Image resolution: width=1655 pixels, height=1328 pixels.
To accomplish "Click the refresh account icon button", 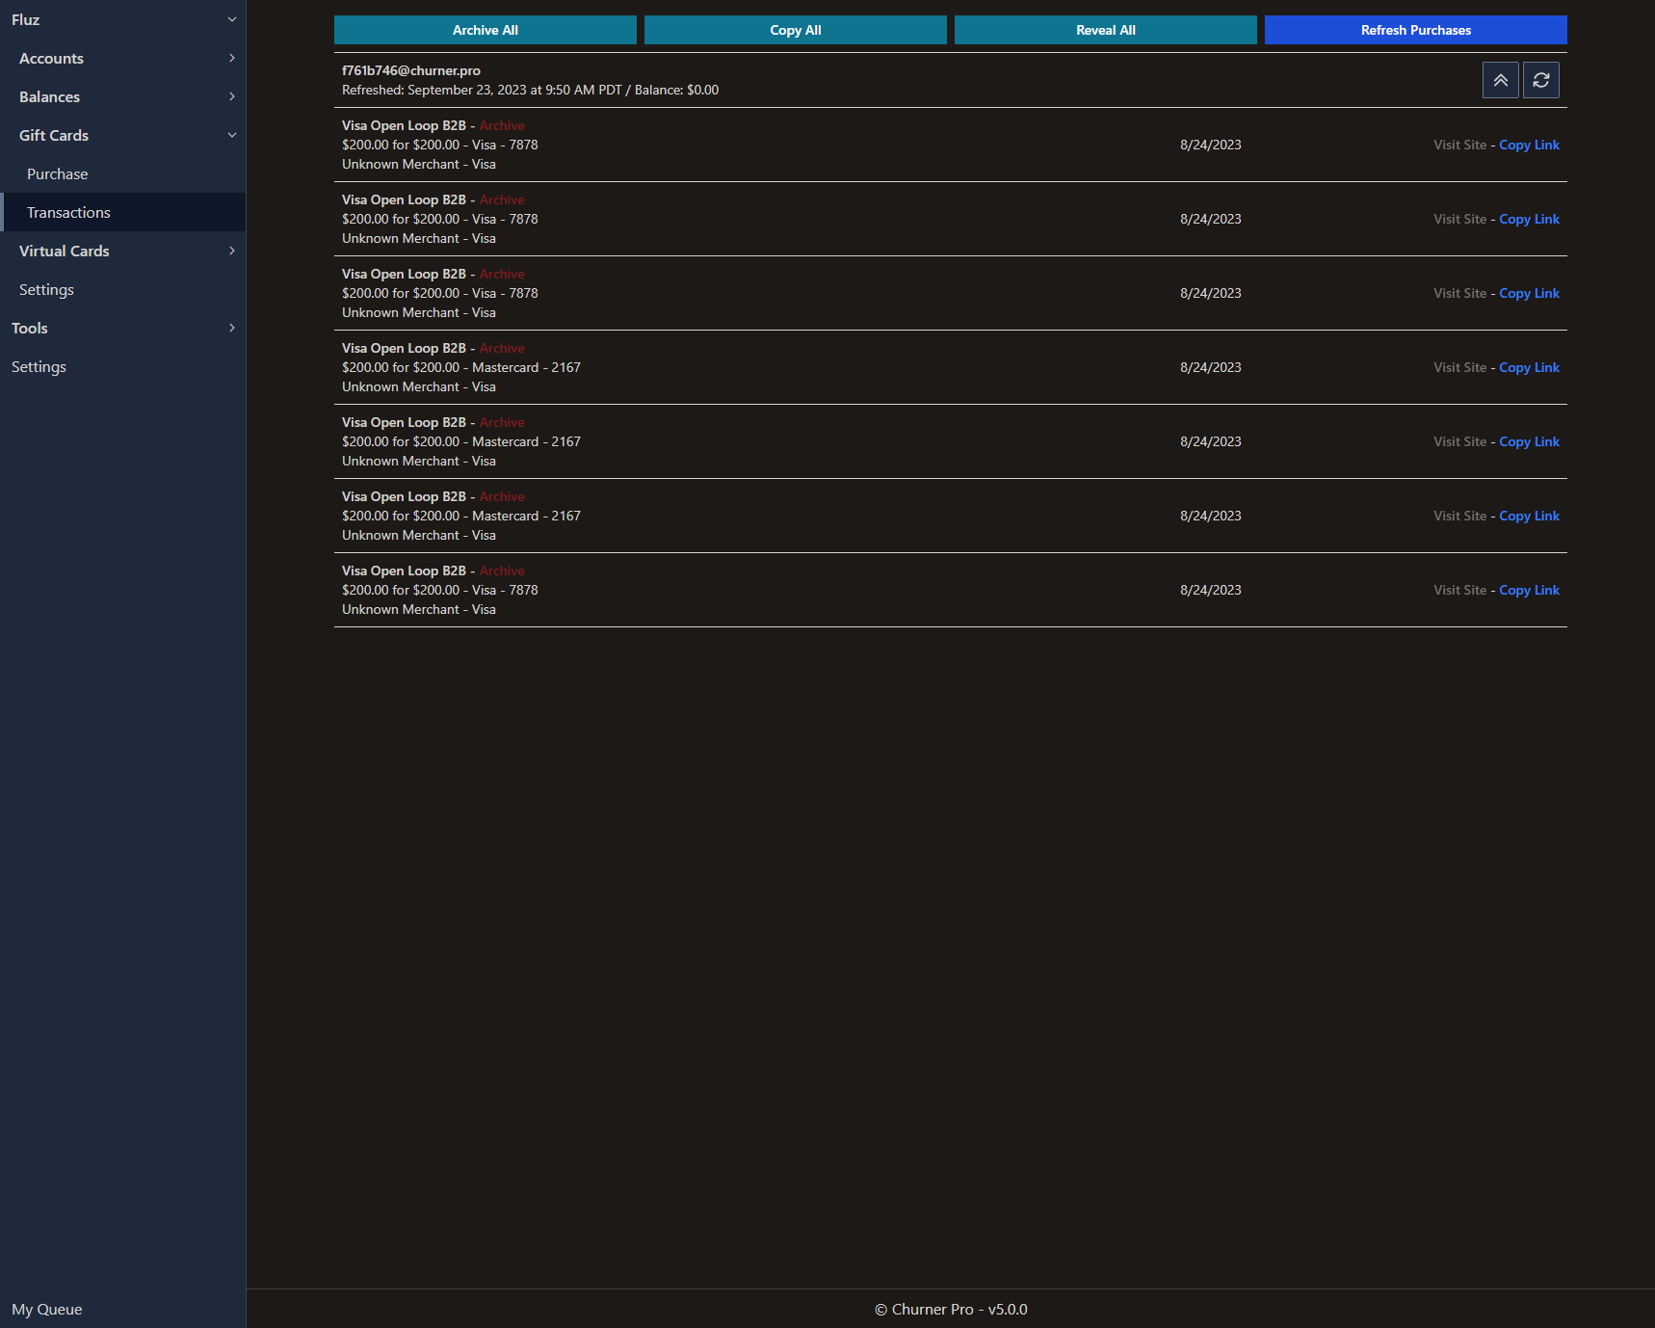I will [x=1540, y=80].
